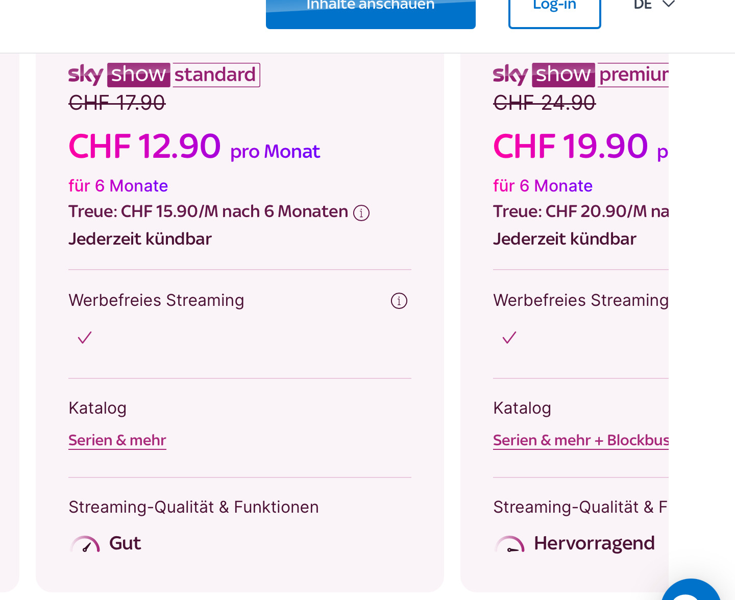This screenshot has height=600, width=735.
Task: Click the 'Gut' streaming quality label
Action: click(x=125, y=543)
